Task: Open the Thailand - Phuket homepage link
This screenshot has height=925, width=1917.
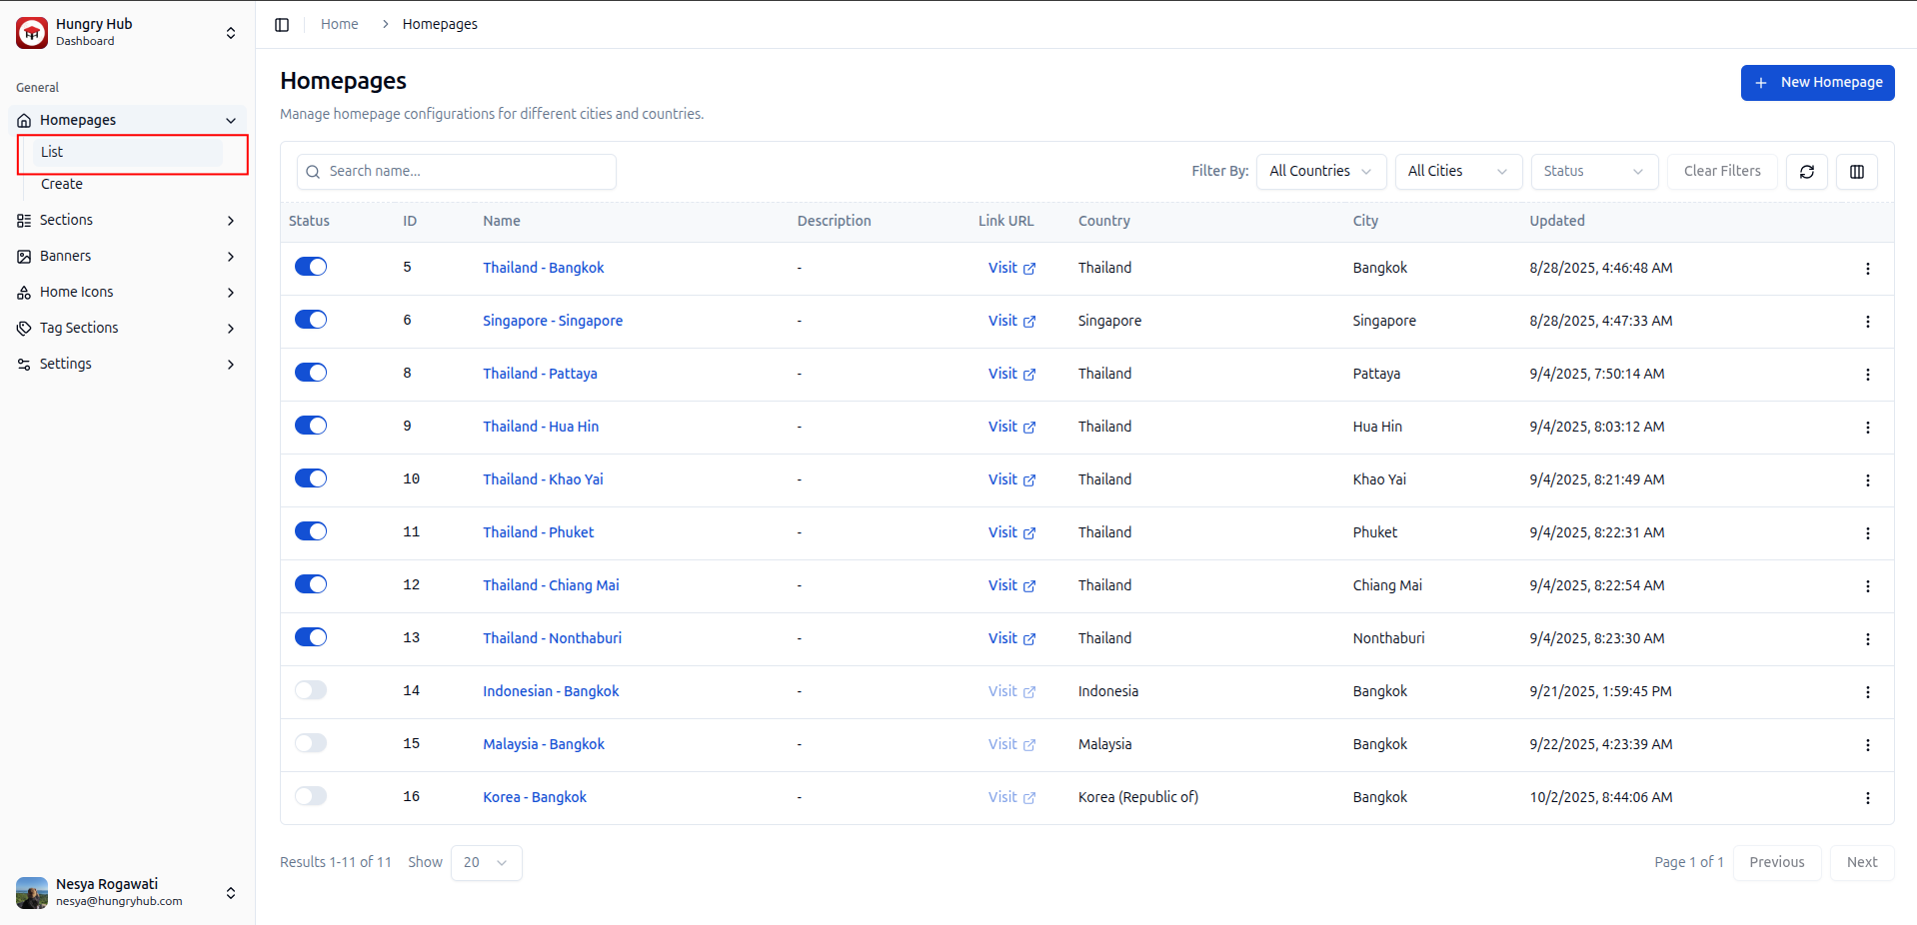Action: 538,532
